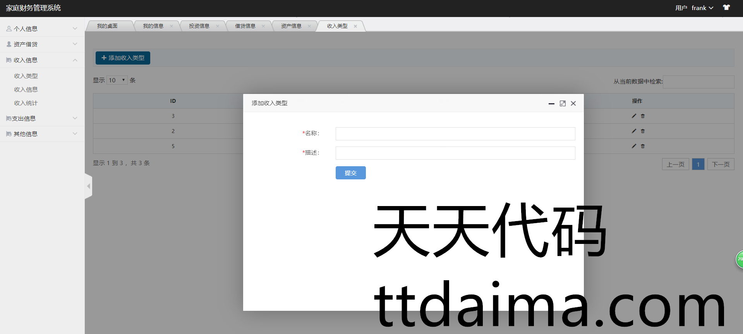Click delete trash icon for row ID 3
The image size is (743, 334).
643,116
